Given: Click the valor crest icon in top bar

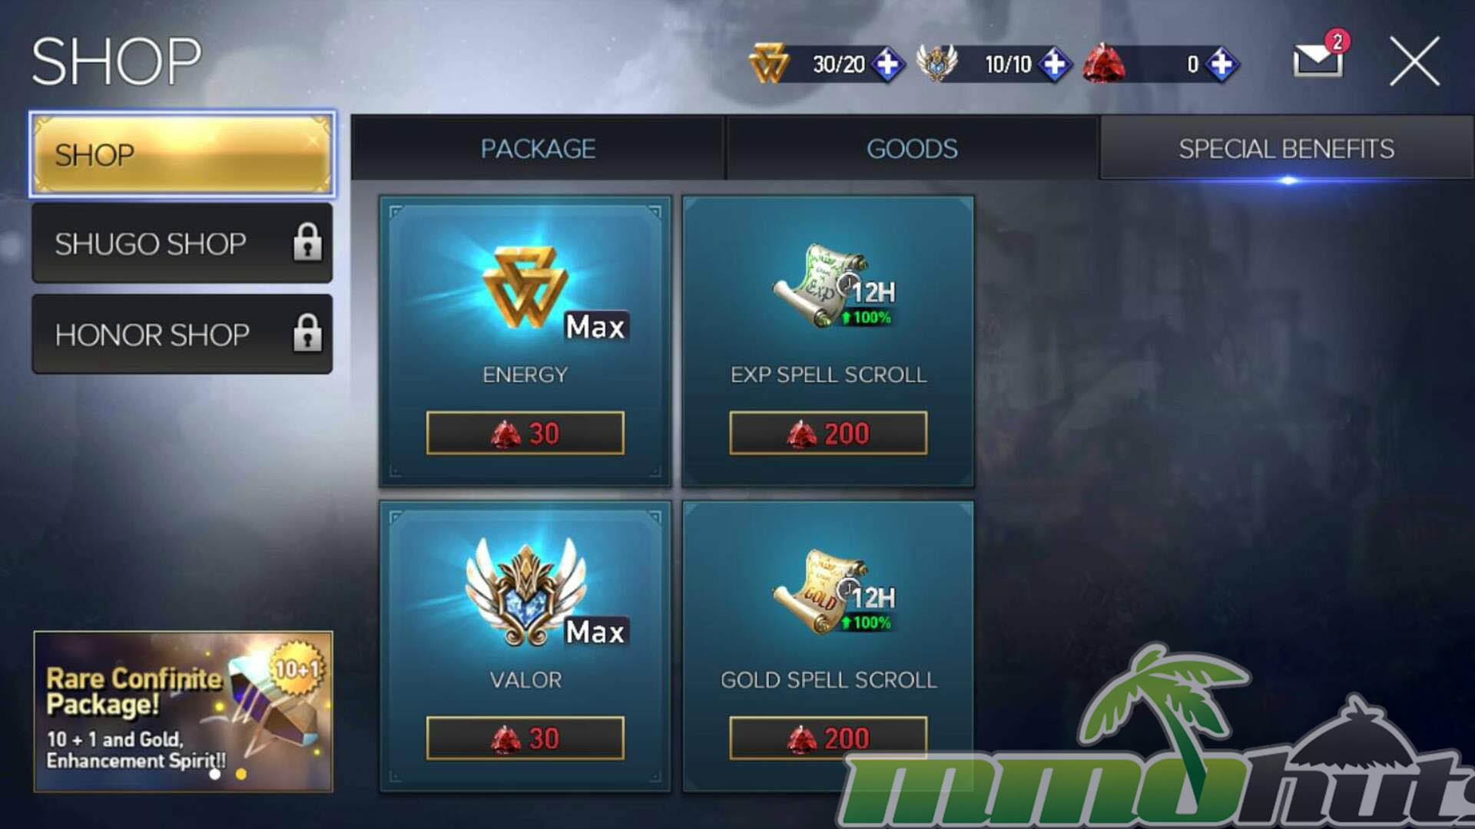Looking at the screenshot, I should (x=937, y=63).
